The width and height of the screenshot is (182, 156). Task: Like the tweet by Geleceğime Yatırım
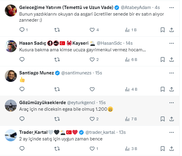[x=92, y=30]
